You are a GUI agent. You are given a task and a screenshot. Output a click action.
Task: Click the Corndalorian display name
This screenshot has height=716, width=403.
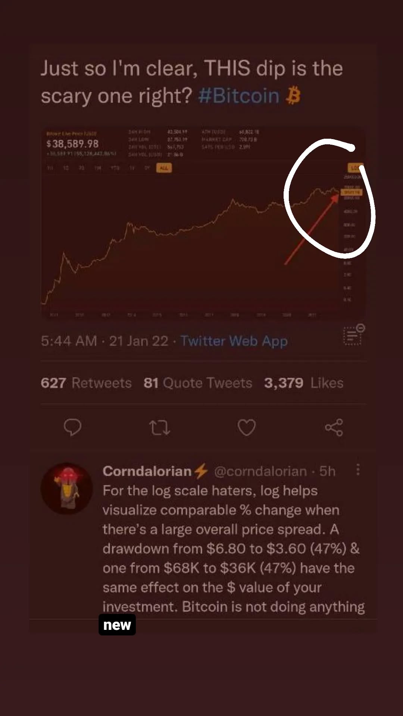click(x=147, y=471)
